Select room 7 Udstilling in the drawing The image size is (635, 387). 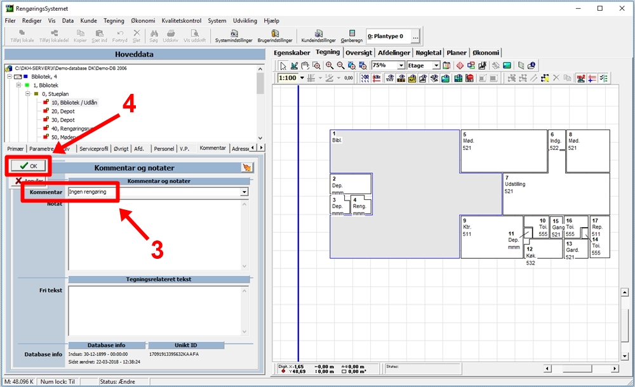pyautogui.click(x=556, y=194)
